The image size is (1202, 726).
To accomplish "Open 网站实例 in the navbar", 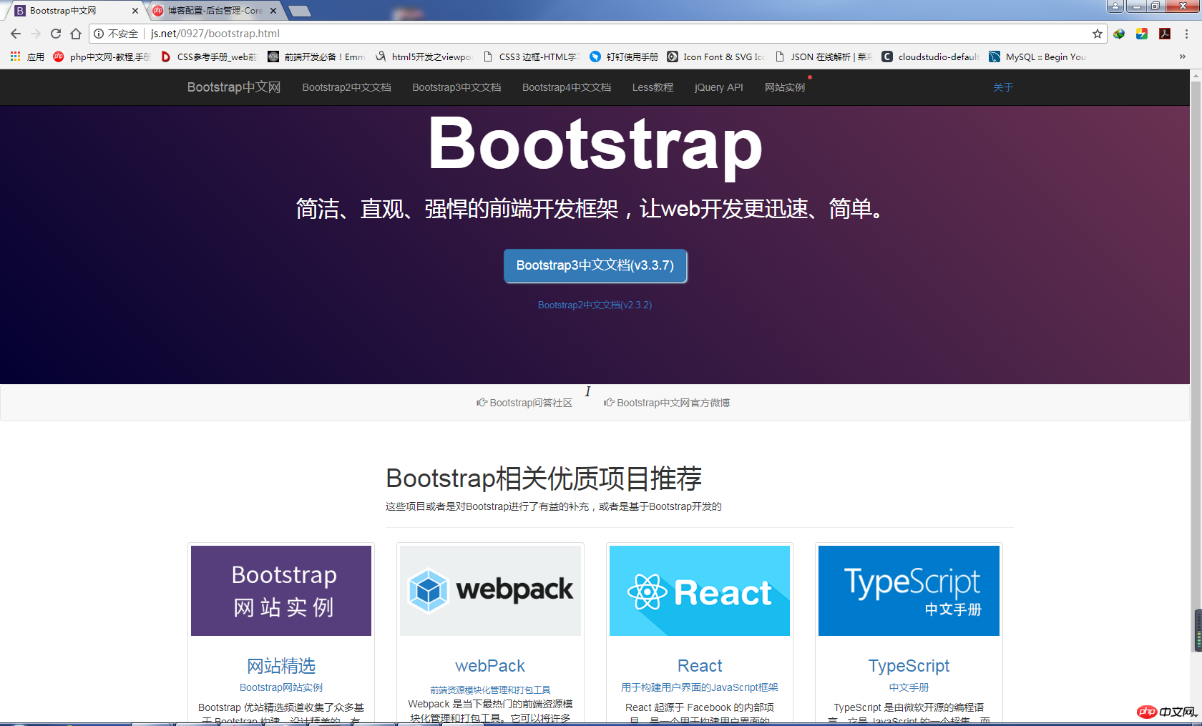I will point(785,87).
